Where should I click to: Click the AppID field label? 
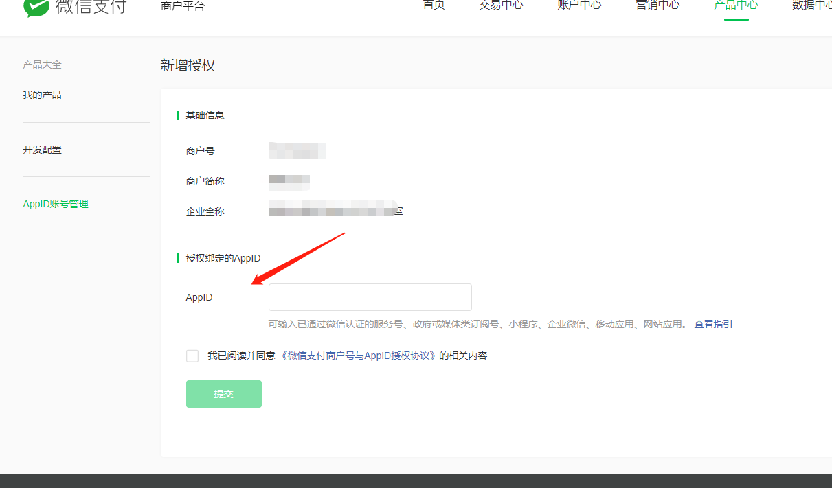click(199, 298)
